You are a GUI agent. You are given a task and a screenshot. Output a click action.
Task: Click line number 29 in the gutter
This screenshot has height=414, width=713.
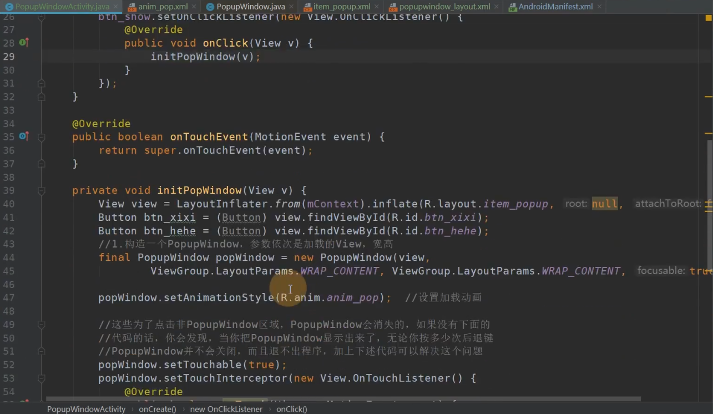(x=9, y=57)
